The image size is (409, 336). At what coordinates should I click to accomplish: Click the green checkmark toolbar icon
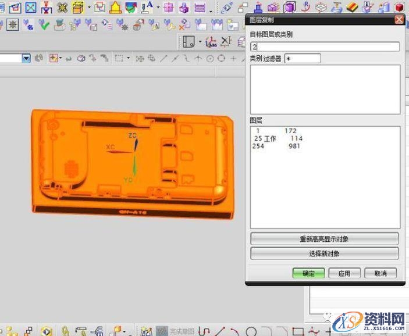[x=45, y=25]
